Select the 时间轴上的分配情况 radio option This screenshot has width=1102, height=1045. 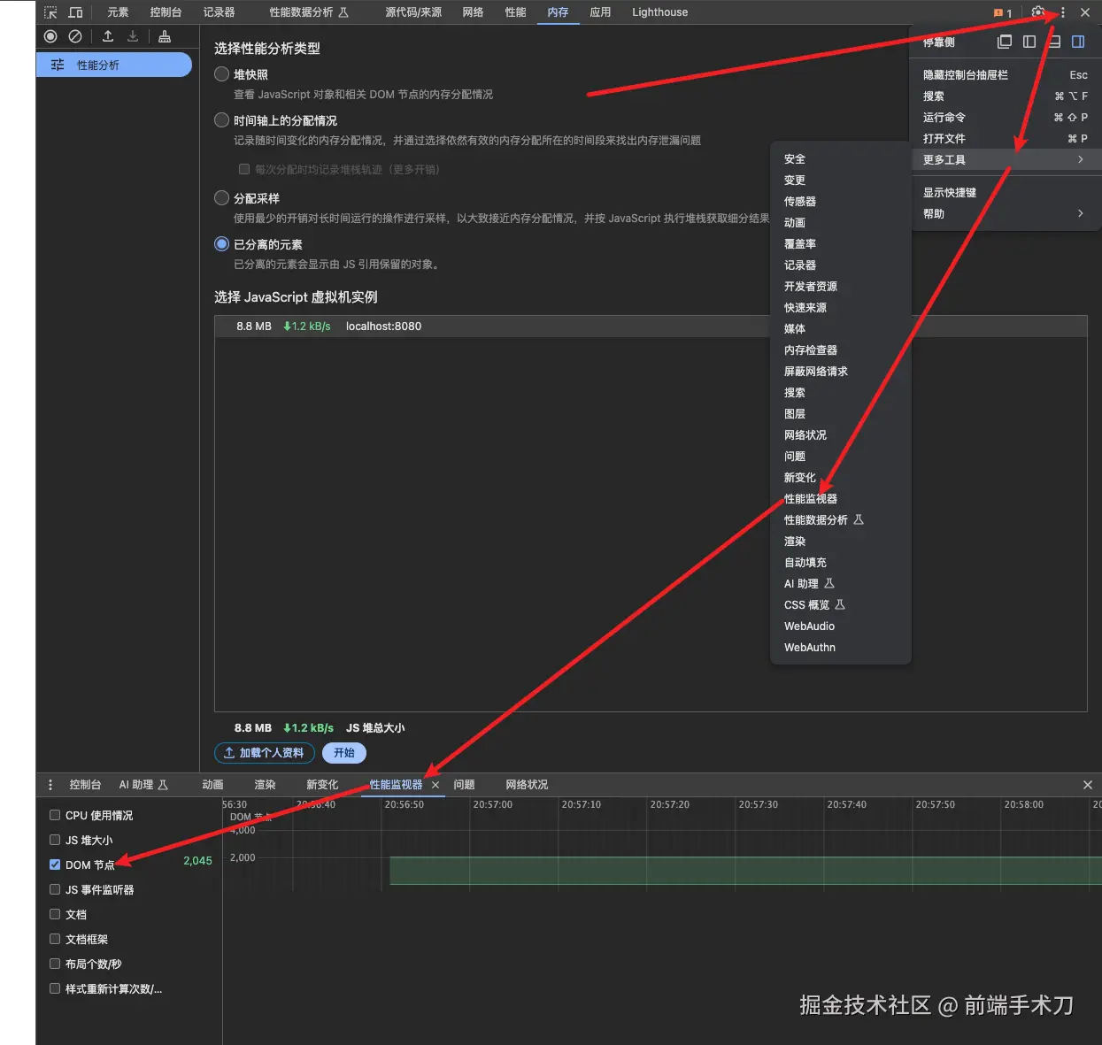pos(222,120)
